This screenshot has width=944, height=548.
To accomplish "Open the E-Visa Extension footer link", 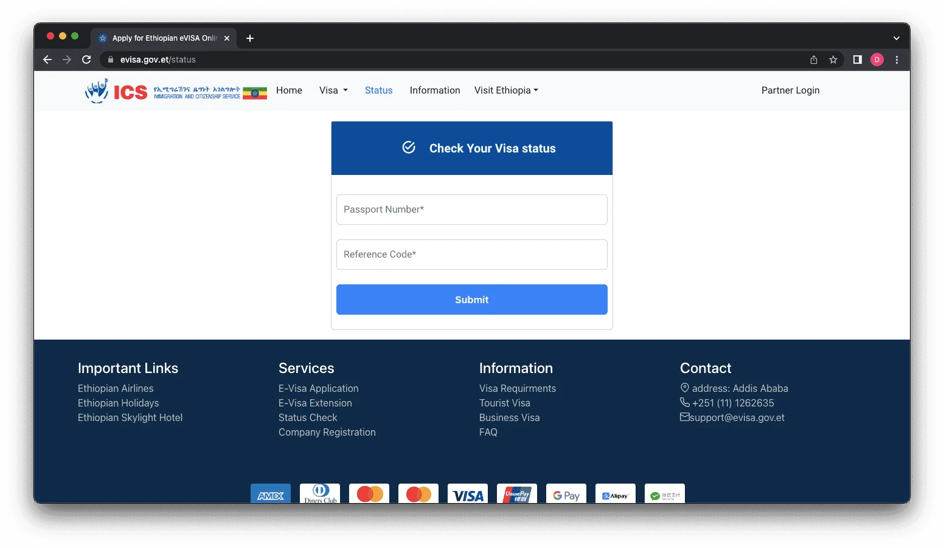I will [315, 403].
